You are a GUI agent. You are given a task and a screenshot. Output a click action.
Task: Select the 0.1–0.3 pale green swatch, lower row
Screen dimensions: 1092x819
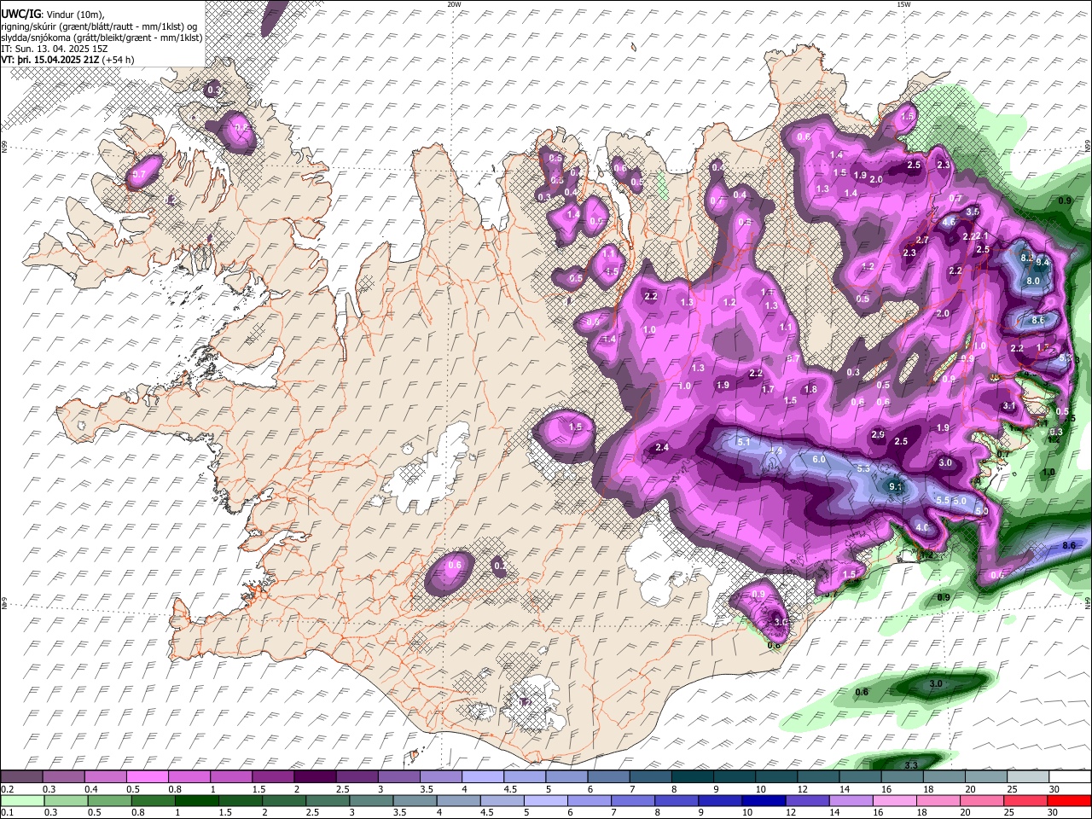24,800
